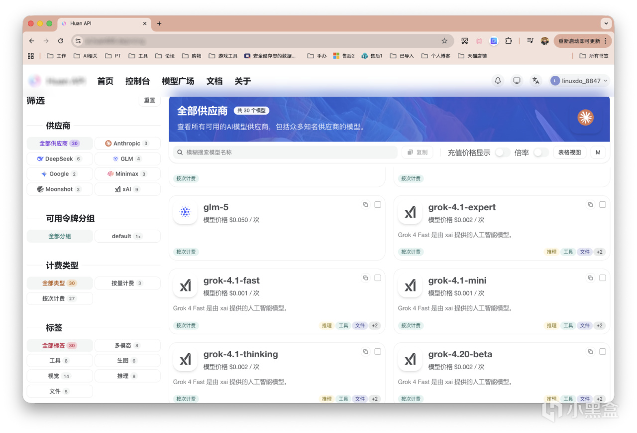Expand the +2 tags on grok-4.1-expert card
The height and width of the screenshot is (433, 637).
coord(599,252)
